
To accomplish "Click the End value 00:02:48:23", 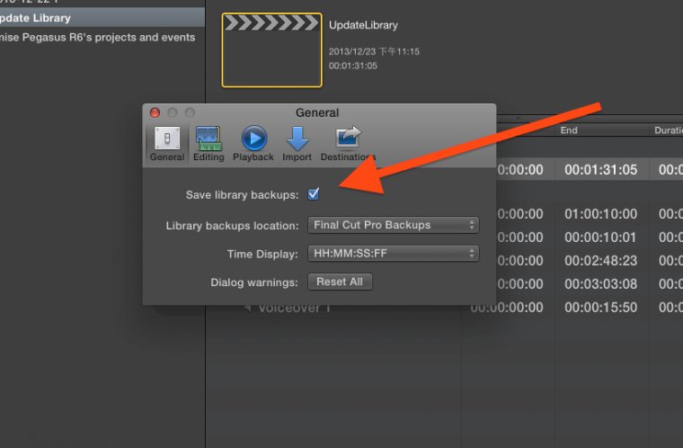I will (600, 261).
